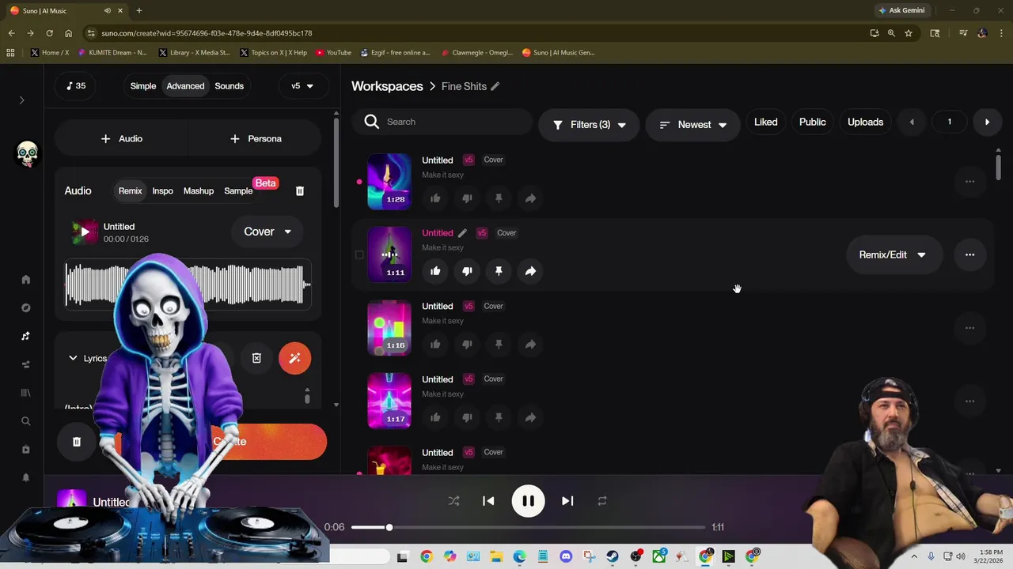
Task: Select the Inspo audio tab
Action: pos(162,190)
